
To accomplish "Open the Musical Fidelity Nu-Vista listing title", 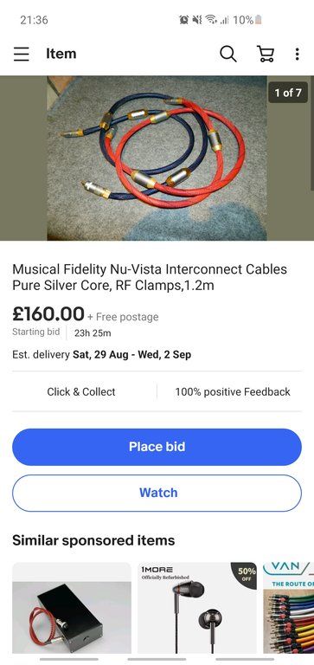I will pyautogui.click(x=150, y=277).
